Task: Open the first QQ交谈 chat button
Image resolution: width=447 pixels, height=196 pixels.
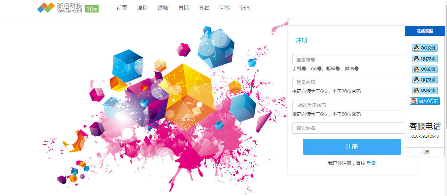Action: click(425, 48)
